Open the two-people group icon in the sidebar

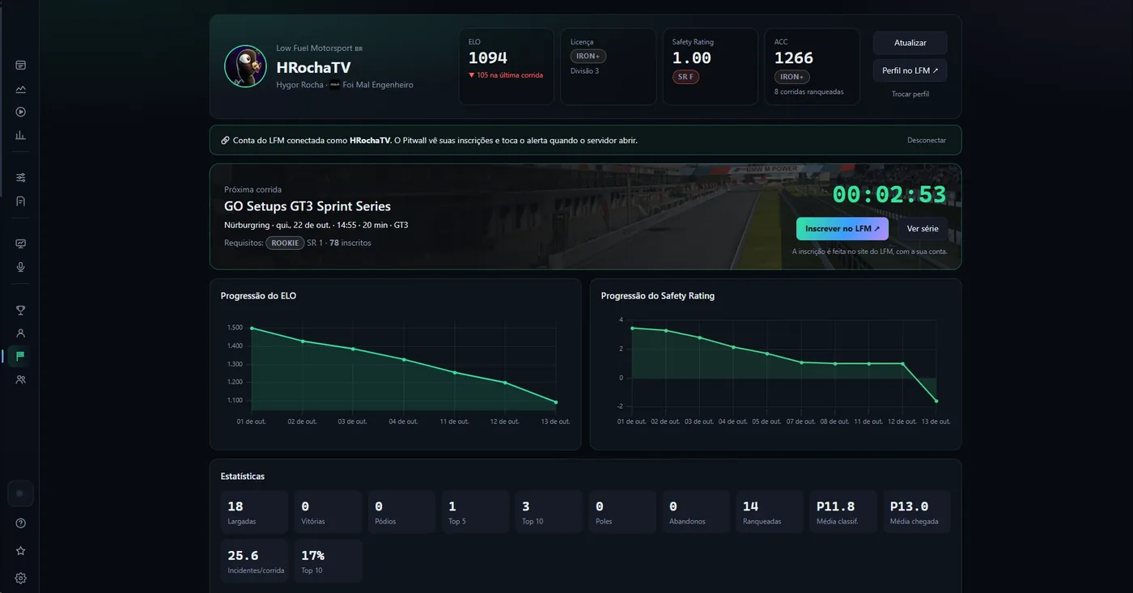click(x=21, y=379)
